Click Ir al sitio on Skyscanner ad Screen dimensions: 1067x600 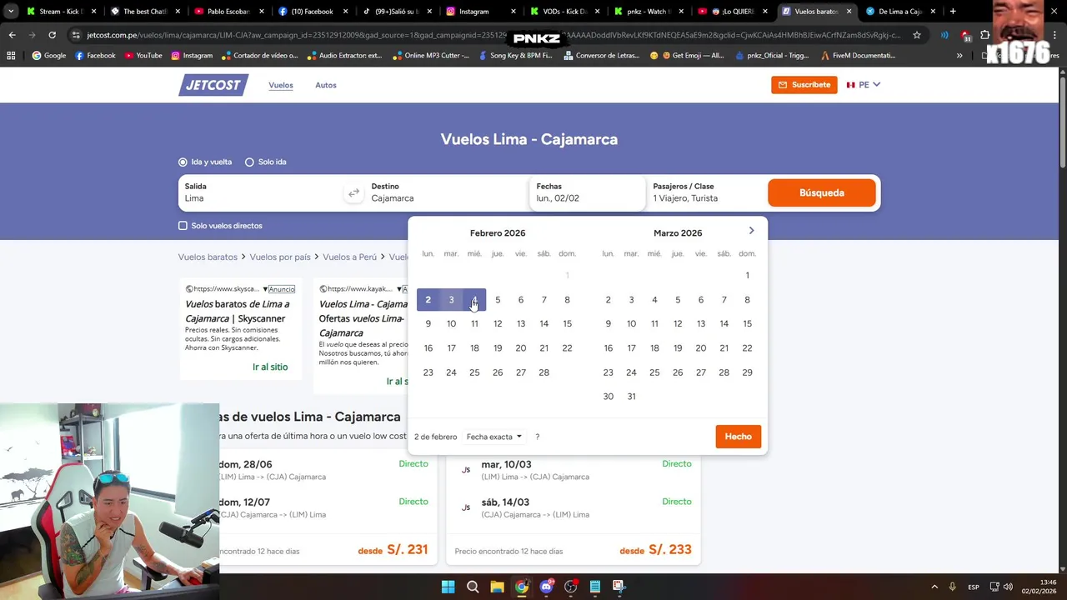tap(270, 367)
